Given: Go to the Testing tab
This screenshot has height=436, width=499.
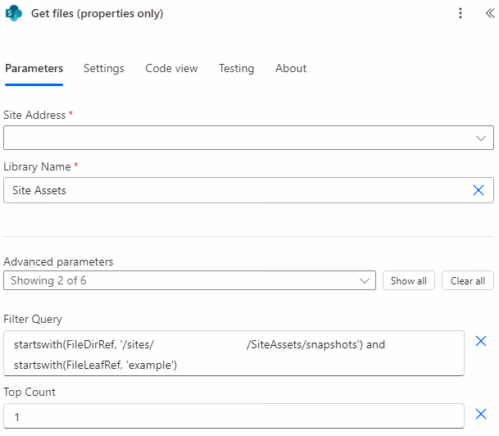Looking at the screenshot, I should point(237,68).
